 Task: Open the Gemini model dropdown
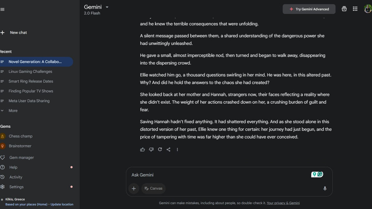click(107, 7)
